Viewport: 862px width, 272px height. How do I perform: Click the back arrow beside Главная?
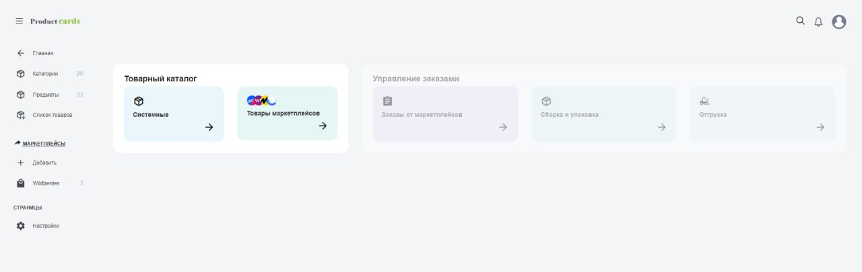tap(21, 53)
